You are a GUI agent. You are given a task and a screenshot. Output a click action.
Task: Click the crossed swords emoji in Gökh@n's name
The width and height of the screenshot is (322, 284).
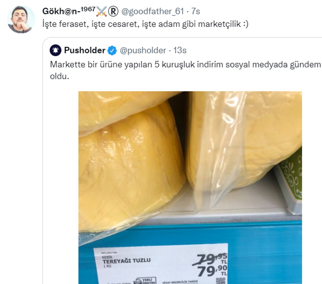point(102,11)
